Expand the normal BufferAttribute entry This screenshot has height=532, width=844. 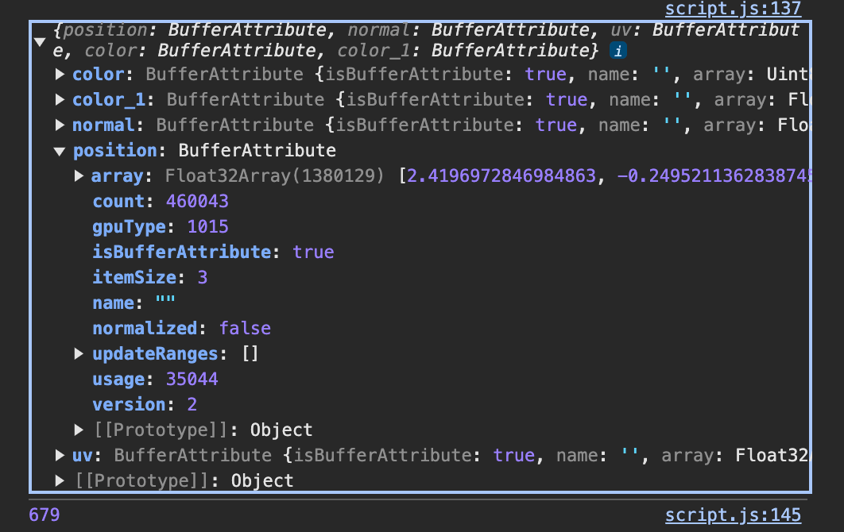pos(60,125)
